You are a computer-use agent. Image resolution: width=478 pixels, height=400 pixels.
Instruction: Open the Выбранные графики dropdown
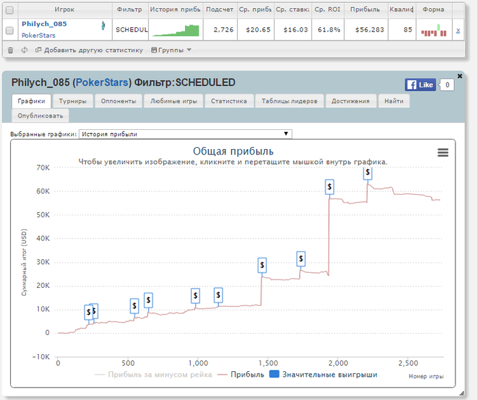pyautogui.click(x=185, y=134)
